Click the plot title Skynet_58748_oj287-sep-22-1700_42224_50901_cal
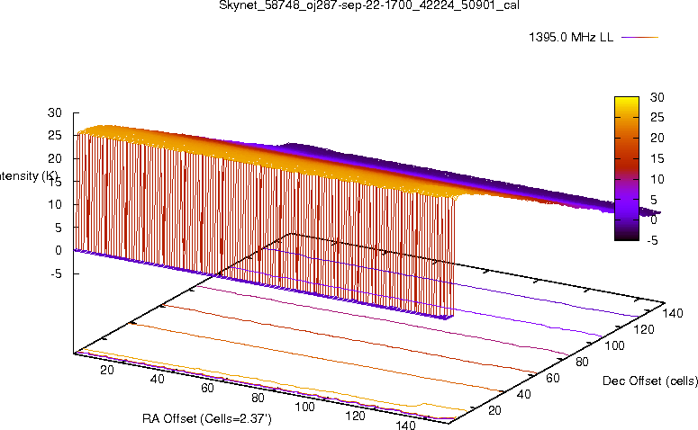The width and height of the screenshot is (698, 430). (x=369, y=5)
